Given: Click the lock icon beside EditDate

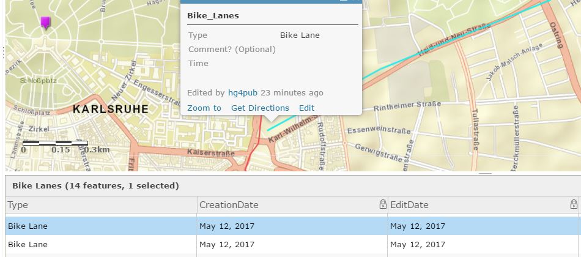Looking at the screenshot, I should pyautogui.click(x=574, y=204).
